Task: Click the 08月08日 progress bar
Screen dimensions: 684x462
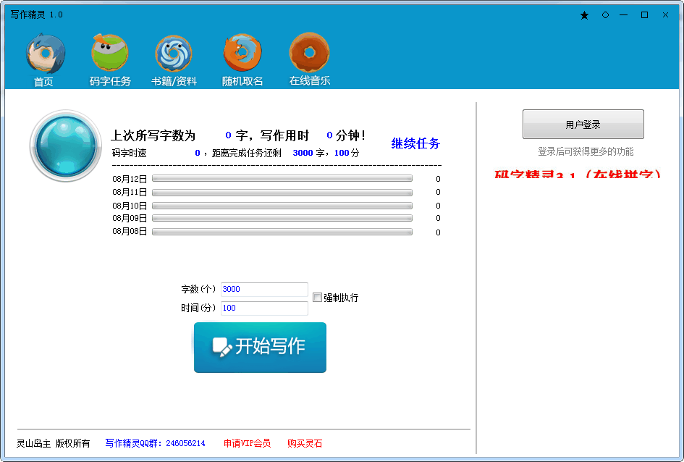Action: pyautogui.click(x=282, y=232)
